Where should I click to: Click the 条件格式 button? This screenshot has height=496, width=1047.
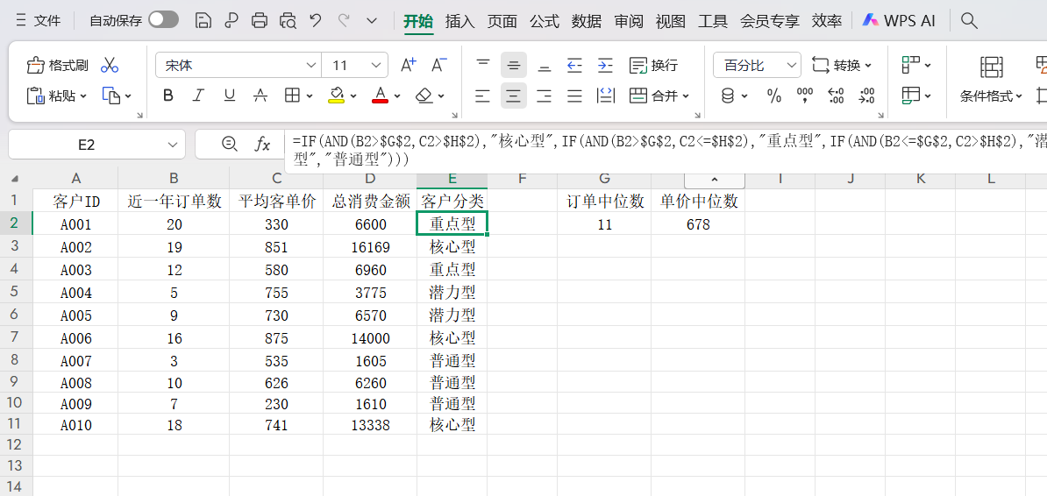click(991, 96)
